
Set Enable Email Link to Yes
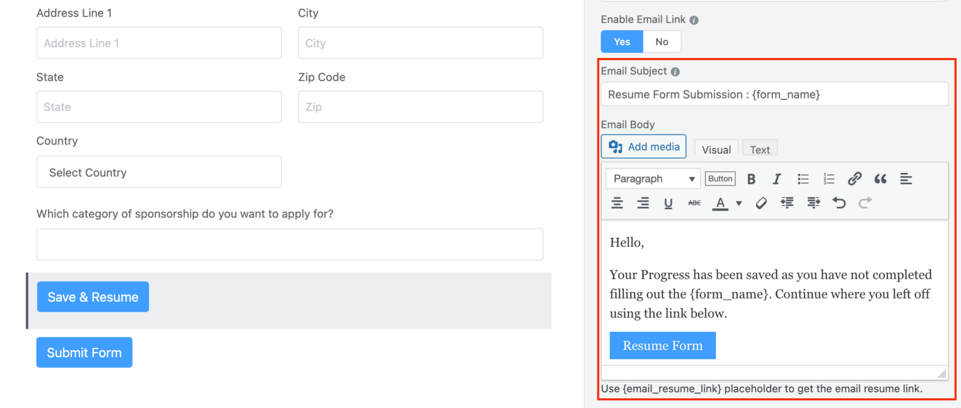622,42
